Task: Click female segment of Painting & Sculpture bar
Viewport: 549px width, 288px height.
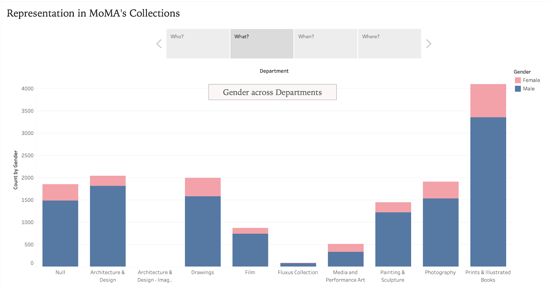Action: (393, 207)
